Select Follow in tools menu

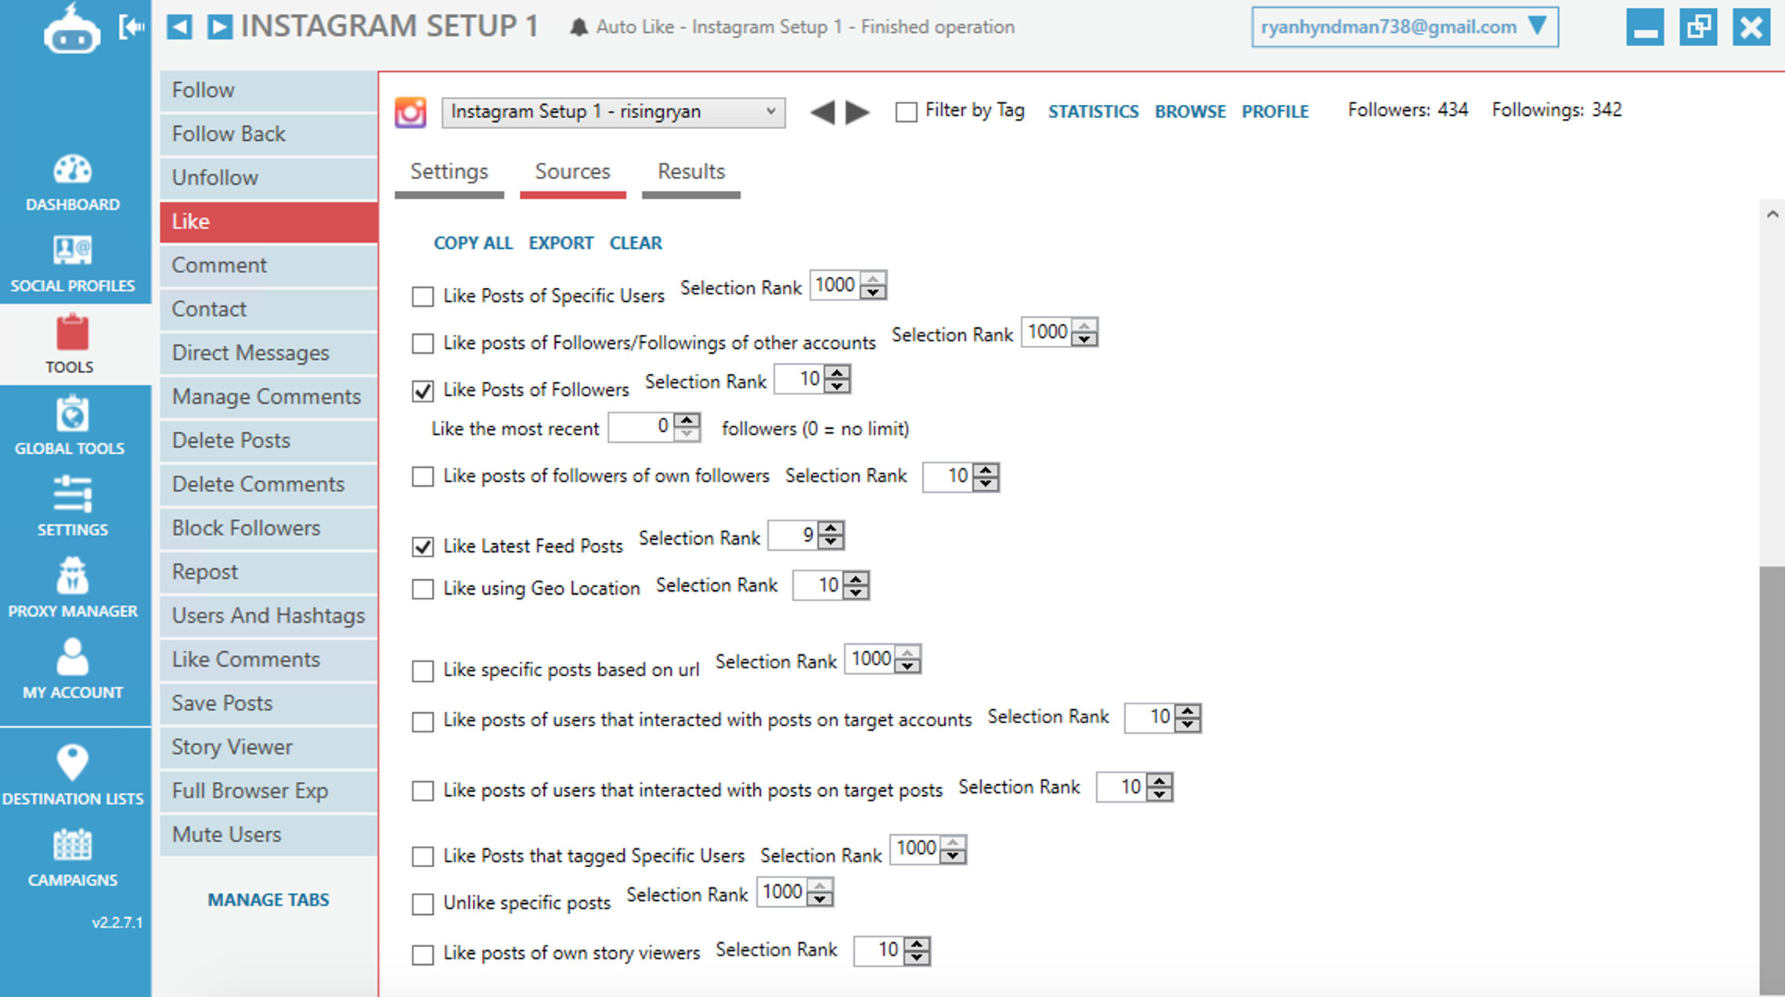(269, 90)
